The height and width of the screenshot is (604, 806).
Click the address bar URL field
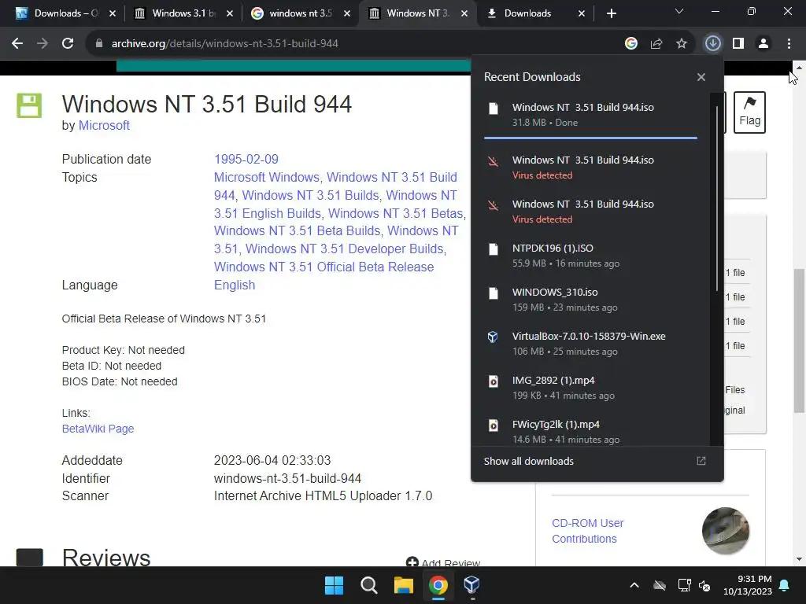tap(355, 44)
